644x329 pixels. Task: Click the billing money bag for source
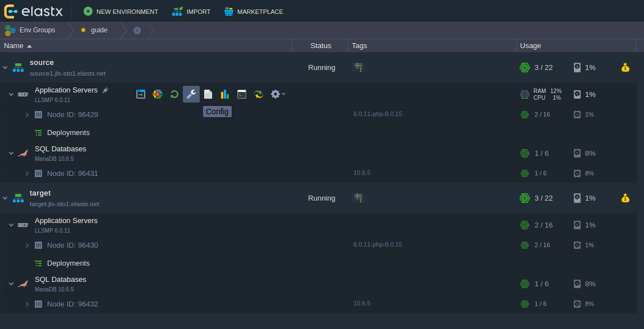pos(625,68)
